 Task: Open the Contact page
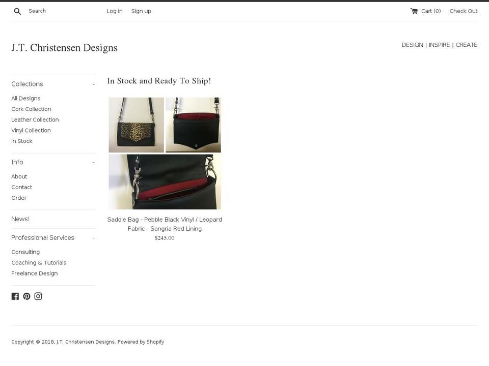pos(22,187)
